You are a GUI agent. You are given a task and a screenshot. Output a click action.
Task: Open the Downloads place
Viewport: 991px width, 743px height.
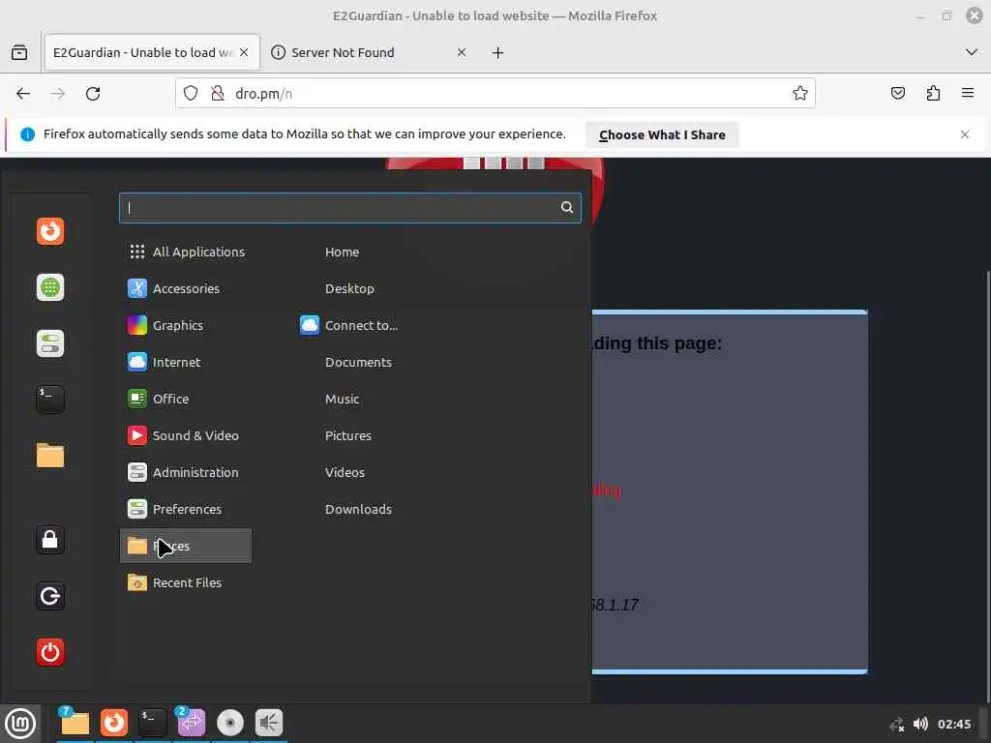click(x=358, y=509)
